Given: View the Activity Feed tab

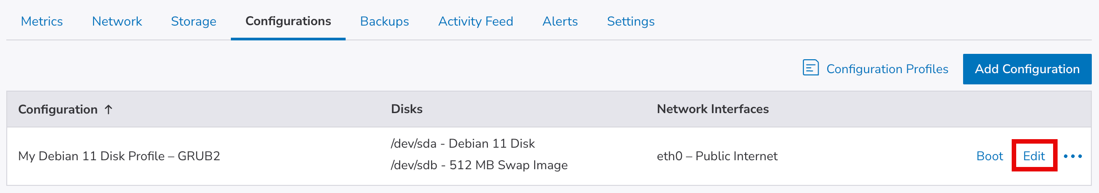Looking at the screenshot, I should coord(476,22).
